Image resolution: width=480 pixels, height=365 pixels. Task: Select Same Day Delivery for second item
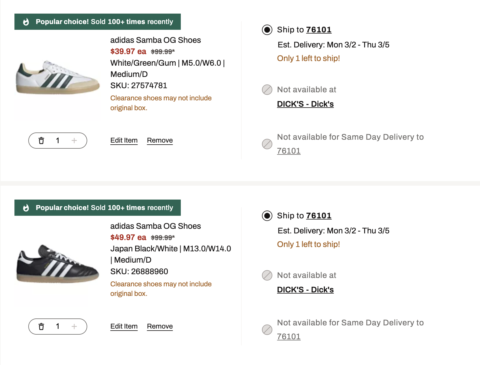pos(267,329)
